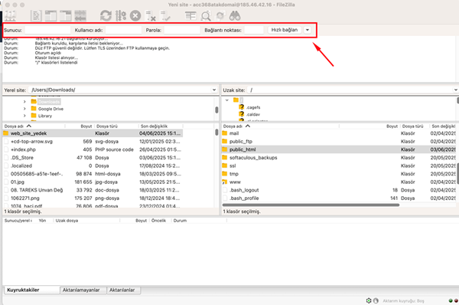Switch to the Aktarılamayanlar tab
The width and height of the screenshot is (459, 305).
pyautogui.click(x=83, y=290)
